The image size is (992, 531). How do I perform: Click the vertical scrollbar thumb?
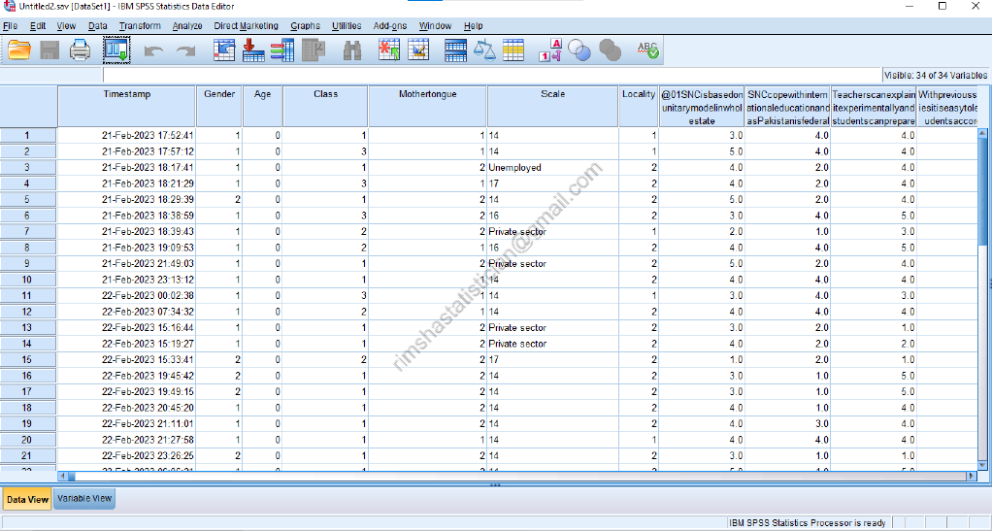[983, 192]
